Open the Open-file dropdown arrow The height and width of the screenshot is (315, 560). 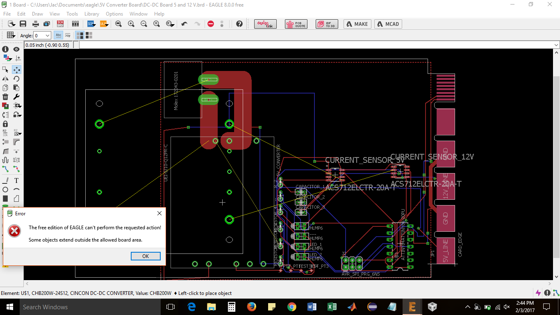pos(14,25)
